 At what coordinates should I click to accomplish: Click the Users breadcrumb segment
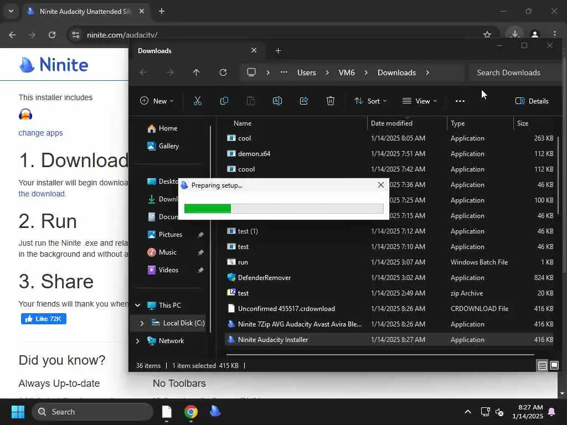(307, 72)
